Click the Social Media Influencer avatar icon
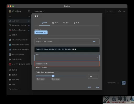The width and height of the screenshot is (134, 104). pos(10,45)
